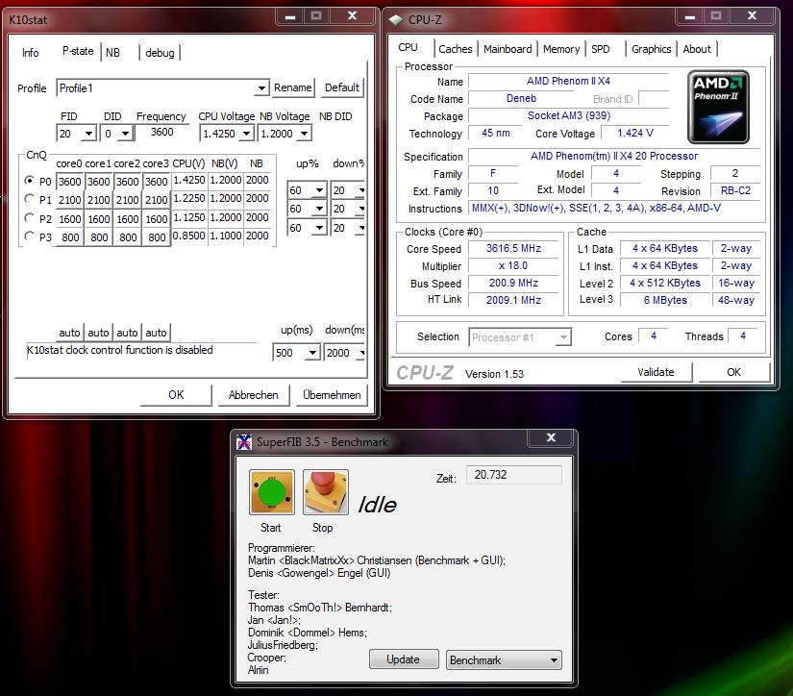Click the P0 core0 3600 frequency cell

[x=69, y=182]
